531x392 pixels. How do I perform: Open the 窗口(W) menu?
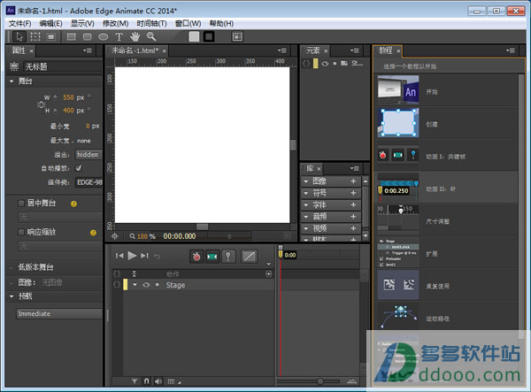188,24
